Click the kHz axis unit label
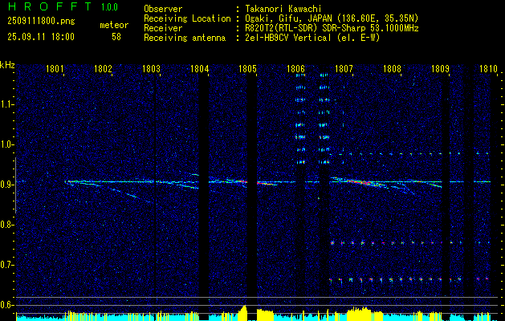This screenshot has width=505, height=321. point(7,65)
